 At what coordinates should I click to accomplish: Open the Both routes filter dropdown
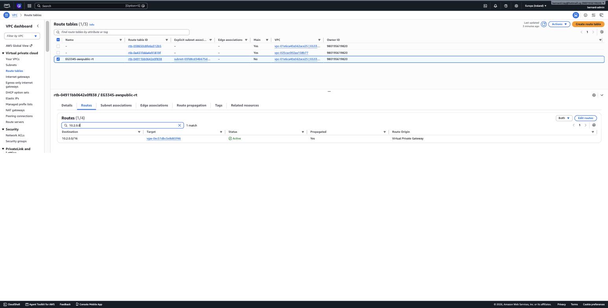click(x=564, y=118)
